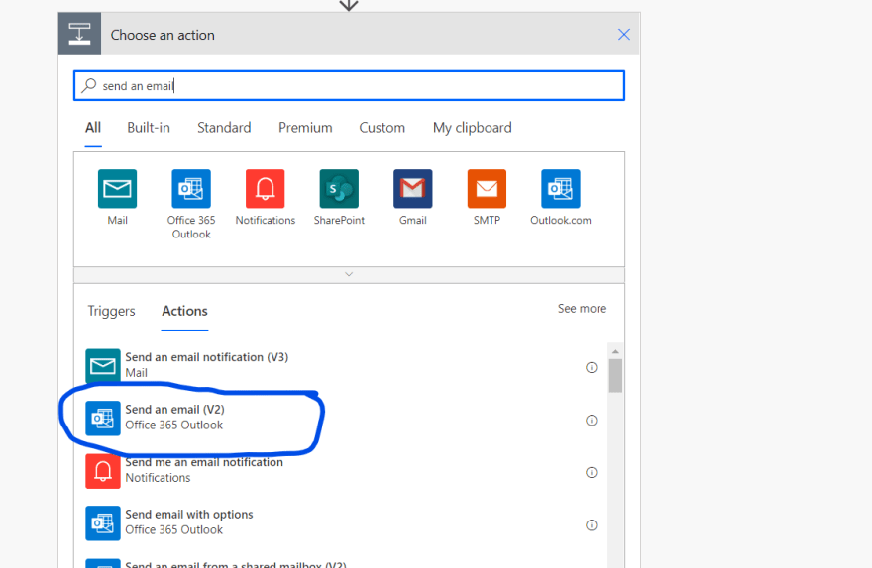872x568 pixels.
Task: Click the search magnifier icon
Action: point(89,85)
